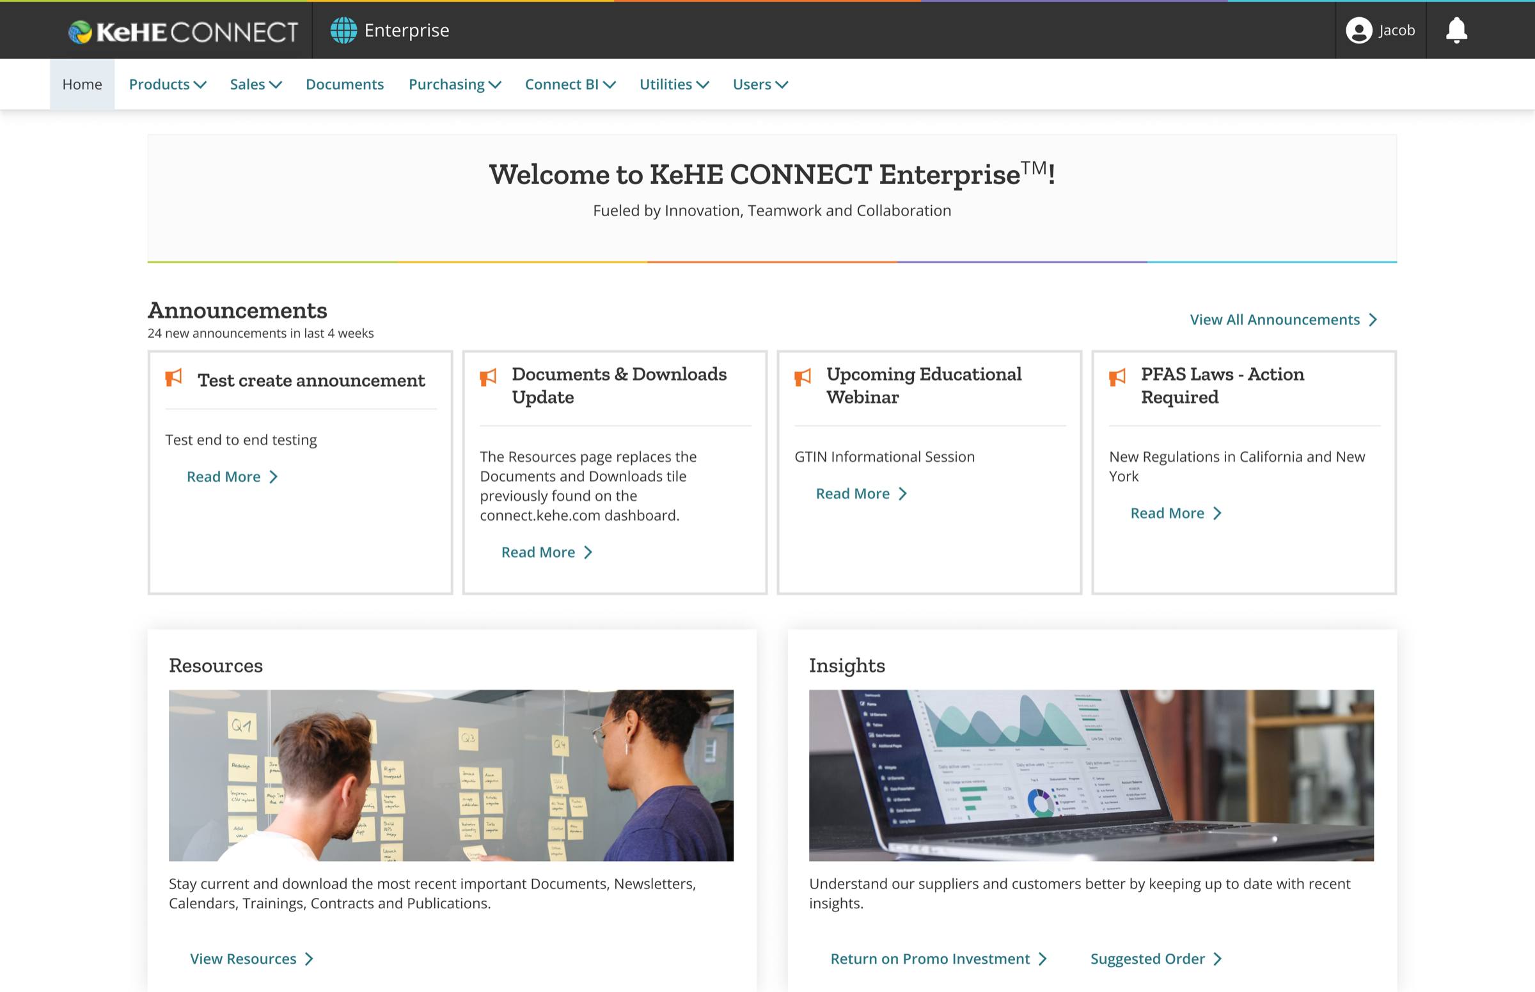Expand the Sales dropdown menu

pos(256,84)
